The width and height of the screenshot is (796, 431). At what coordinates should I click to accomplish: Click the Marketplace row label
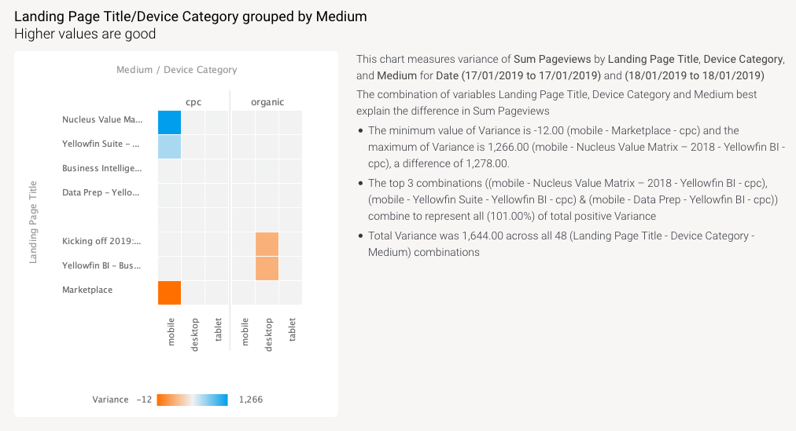(87, 290)
